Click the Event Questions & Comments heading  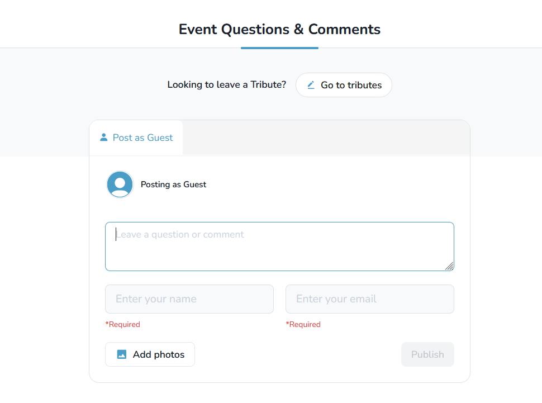[279, 30]
